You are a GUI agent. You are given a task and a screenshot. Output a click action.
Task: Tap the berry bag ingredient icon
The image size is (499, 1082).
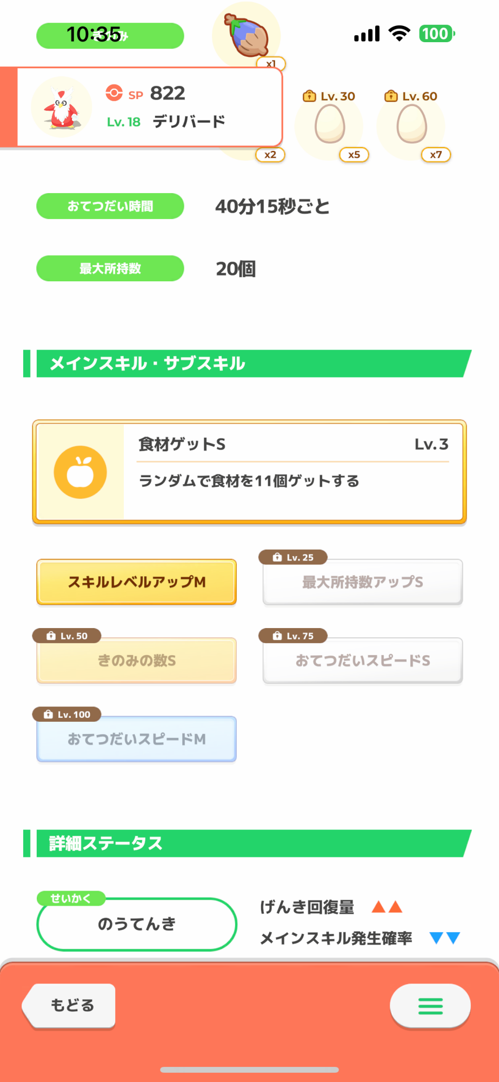247,35
